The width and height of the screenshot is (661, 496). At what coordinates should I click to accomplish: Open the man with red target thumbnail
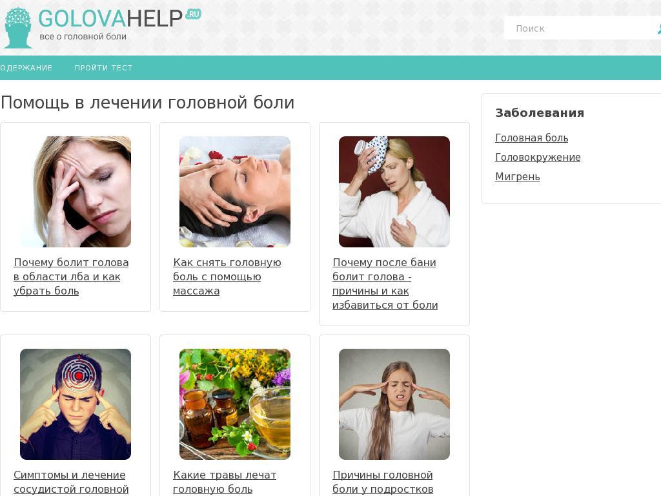click(x=76, y=404)
